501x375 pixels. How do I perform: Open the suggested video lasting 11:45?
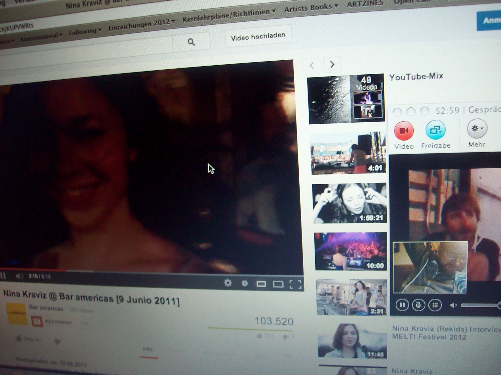353,341
